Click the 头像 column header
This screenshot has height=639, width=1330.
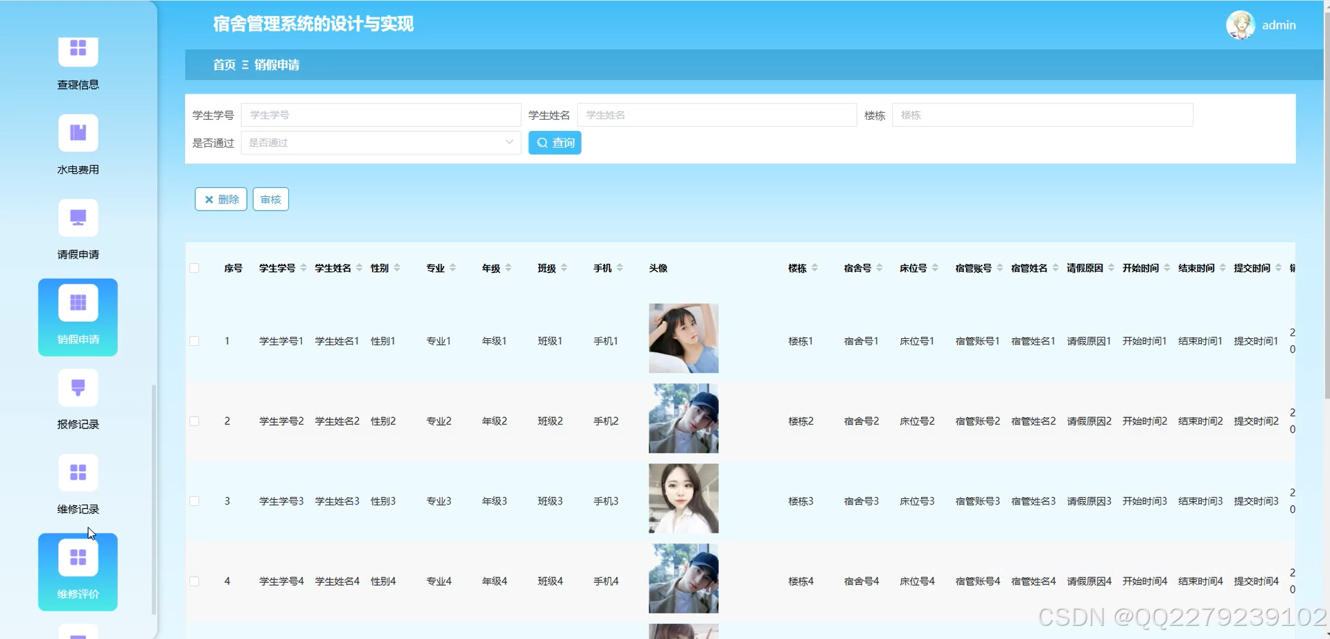pos(658,268)
